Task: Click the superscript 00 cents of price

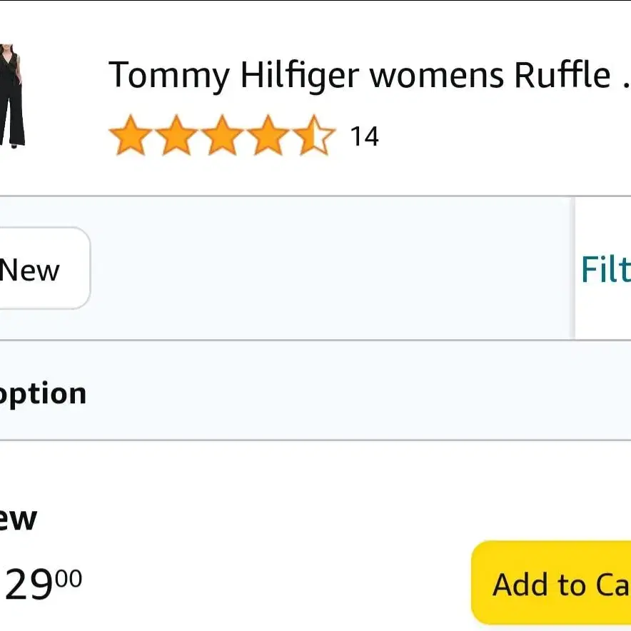Action: click(x=69, y=578)
